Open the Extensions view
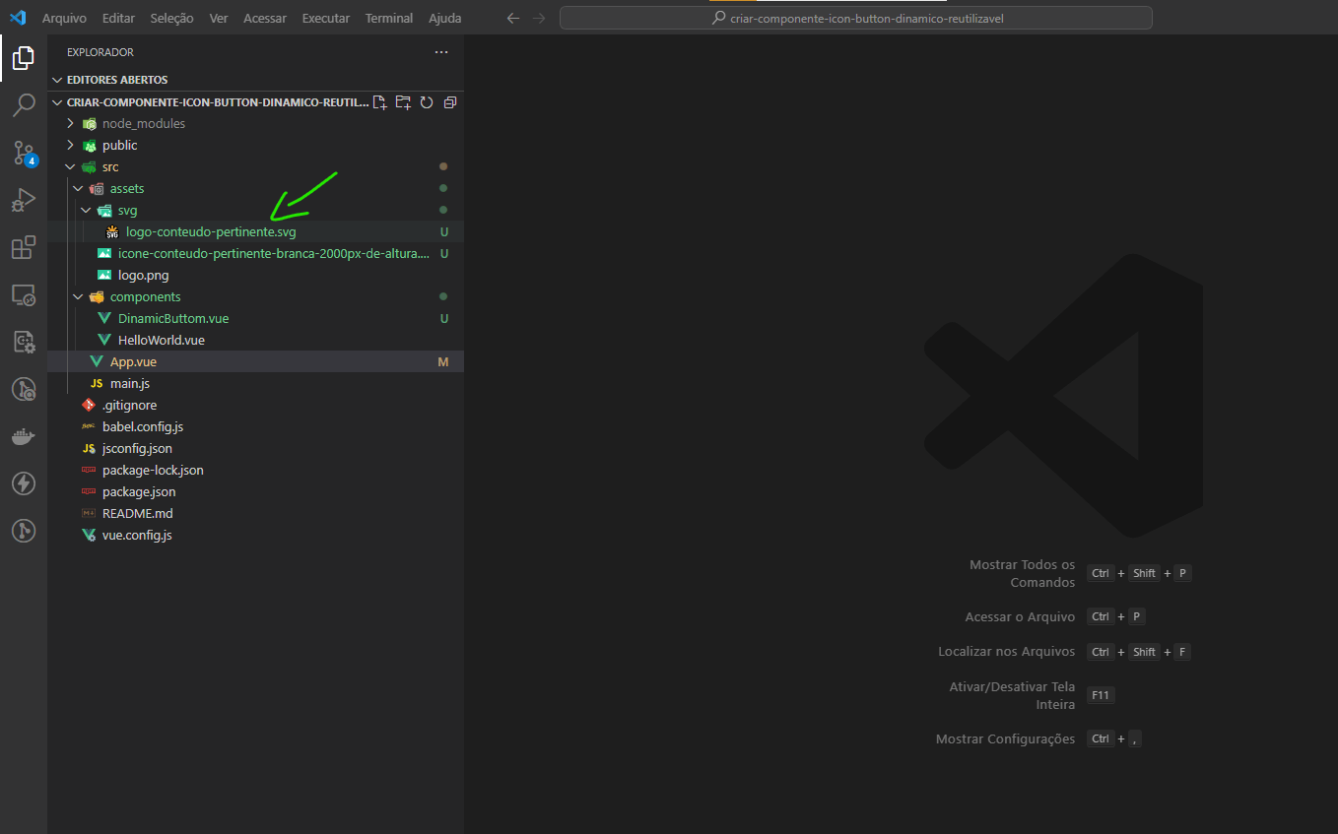This screenshot has height=834, width=1338. point(23,248)
